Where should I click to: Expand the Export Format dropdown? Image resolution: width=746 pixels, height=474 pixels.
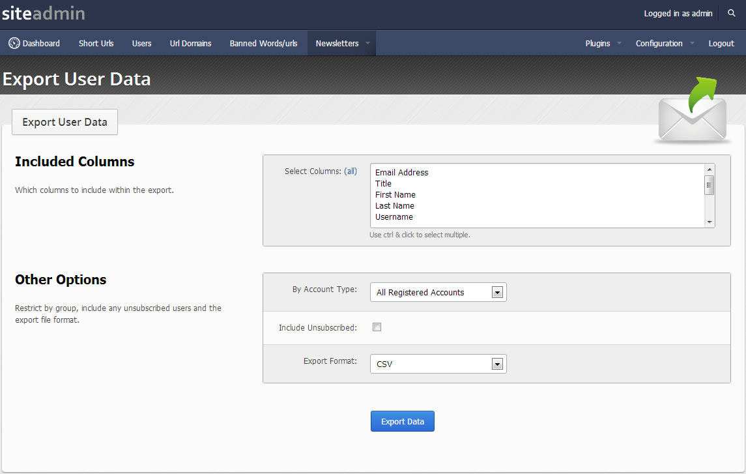pos(438,364)
